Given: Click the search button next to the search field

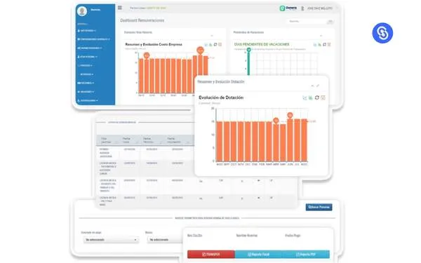Looking at the screenshot, I should [x=330, y=22].
